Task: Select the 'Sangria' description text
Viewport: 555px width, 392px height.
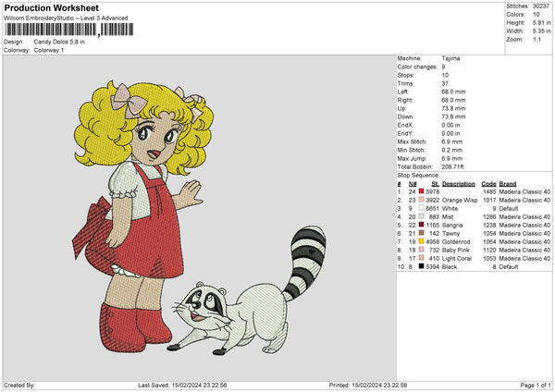Action: pos(452,225)
